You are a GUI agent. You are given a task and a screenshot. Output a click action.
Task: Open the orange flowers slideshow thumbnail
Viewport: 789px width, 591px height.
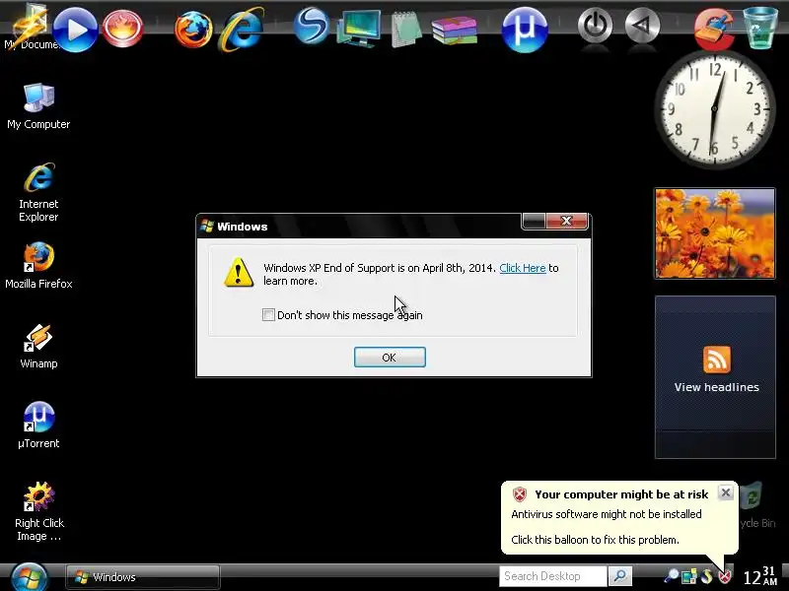[715, 233]
